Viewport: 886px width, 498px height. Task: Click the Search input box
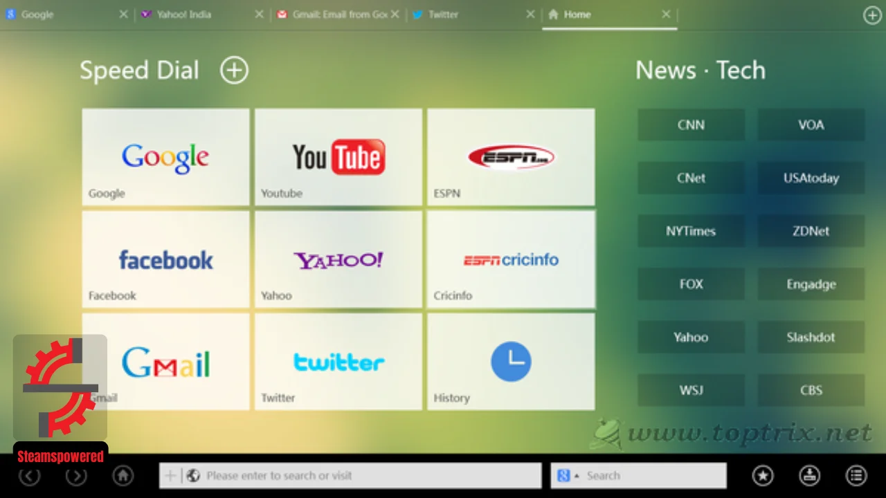(638, 476)
